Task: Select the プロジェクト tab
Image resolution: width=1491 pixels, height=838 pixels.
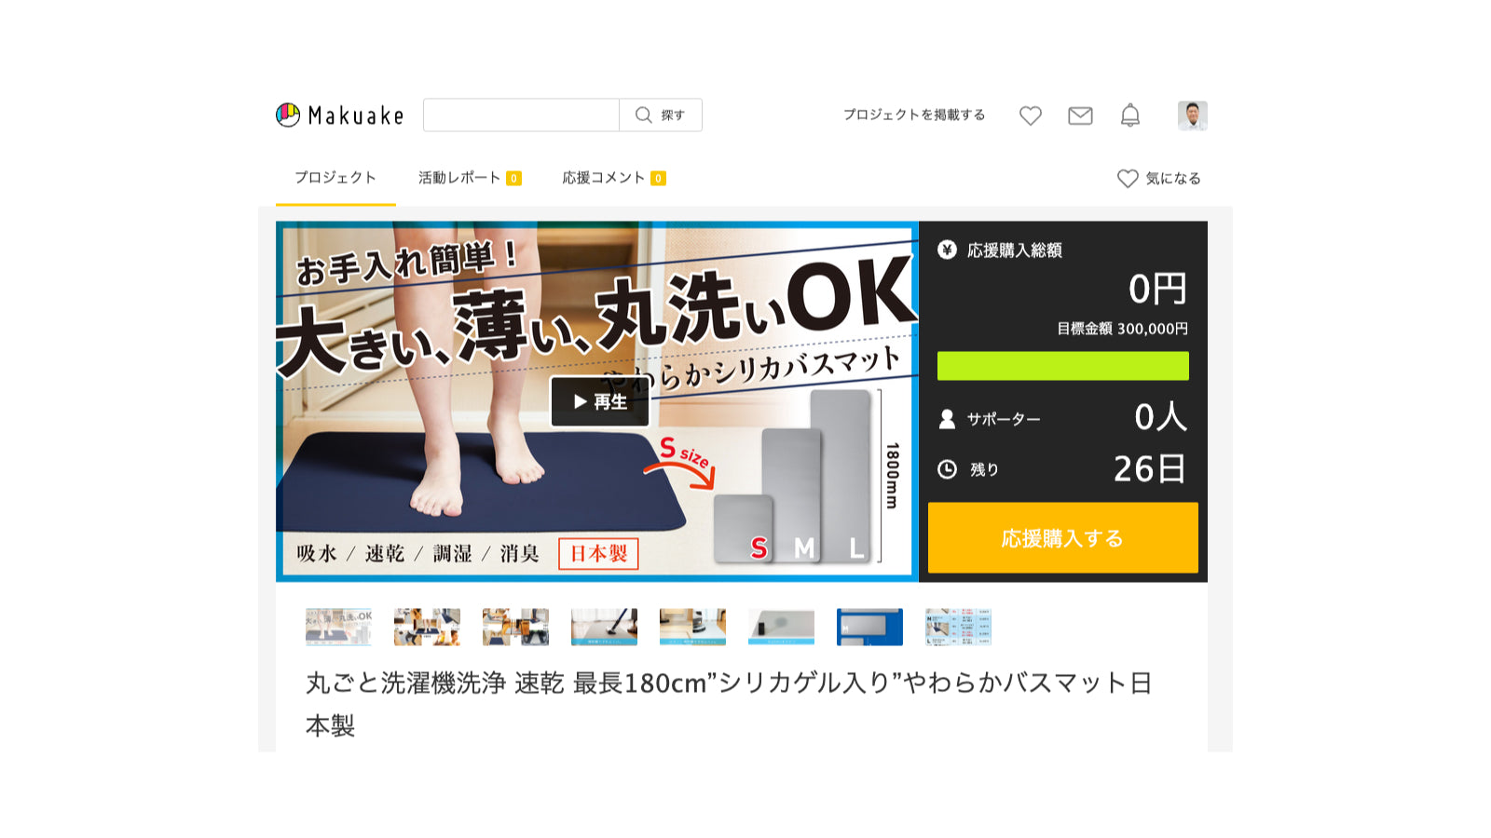Action: click(x=335, y=178)
